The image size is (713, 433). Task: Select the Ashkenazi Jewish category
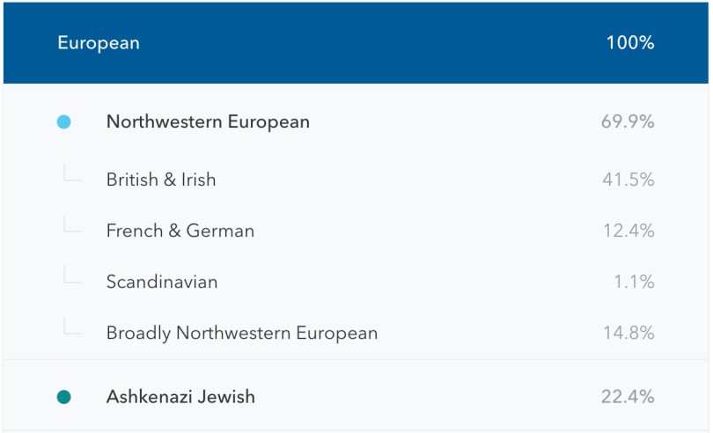point(180,397)
